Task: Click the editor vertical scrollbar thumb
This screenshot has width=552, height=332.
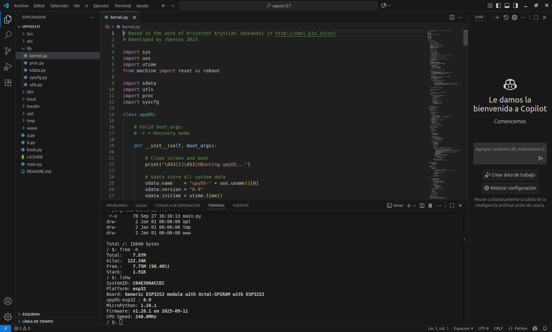Action: [466, 38]
